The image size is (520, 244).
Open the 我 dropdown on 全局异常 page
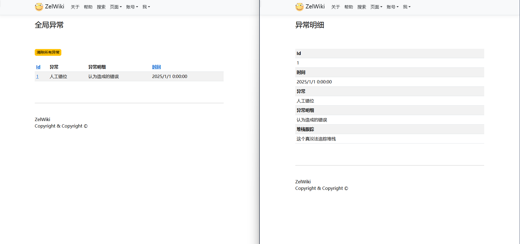coord(146,7)
